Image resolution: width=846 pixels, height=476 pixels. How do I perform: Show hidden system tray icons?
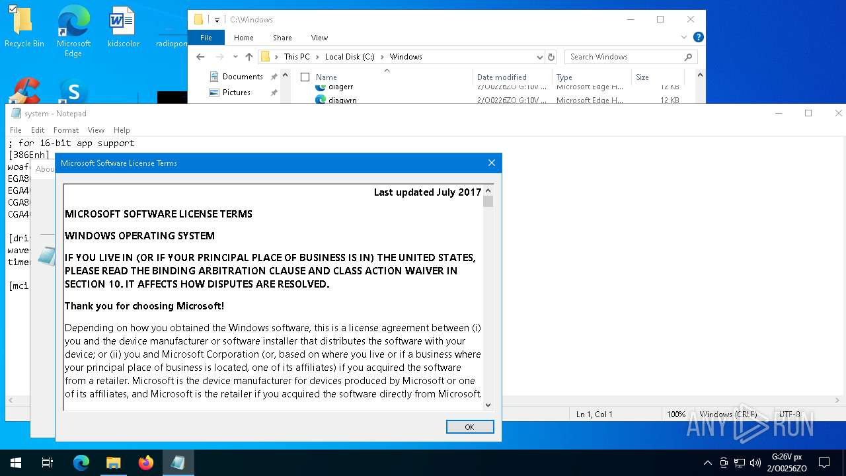pos(707,463)
